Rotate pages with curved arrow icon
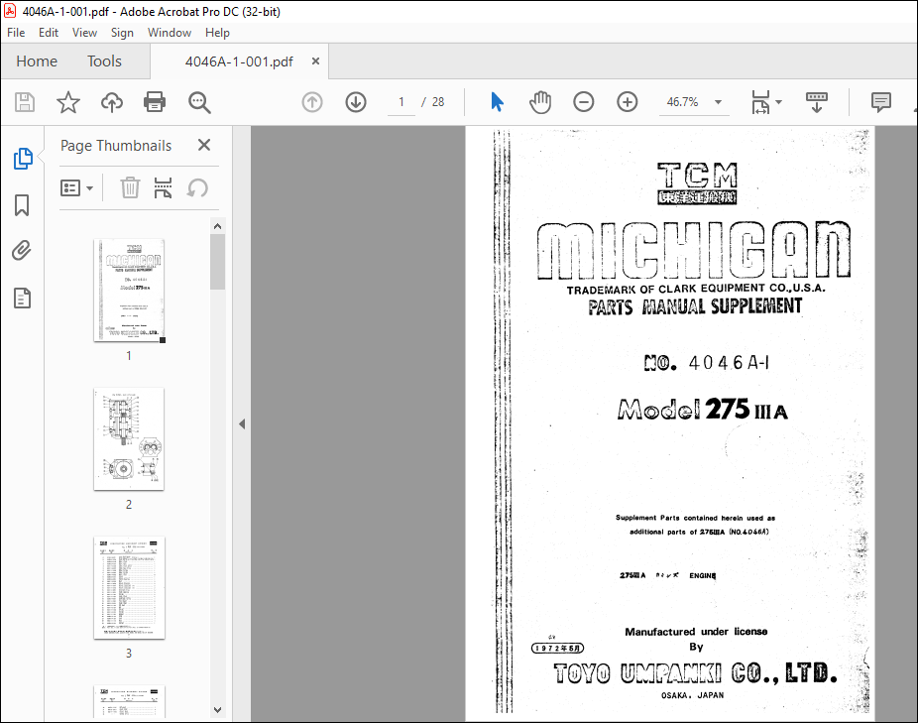 click(198, 188)
